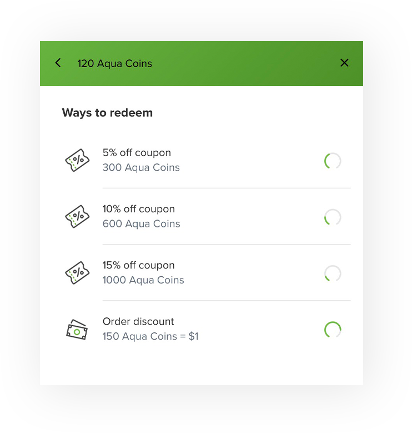Image resolution: width=412 pixels, height=433 pixels.
Task: Click the Ways to redeem heading
Action: click(x=107, y=113)
